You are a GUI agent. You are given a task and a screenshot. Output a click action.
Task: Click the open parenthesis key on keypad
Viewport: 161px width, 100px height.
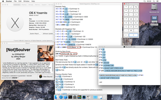(136, 11)
